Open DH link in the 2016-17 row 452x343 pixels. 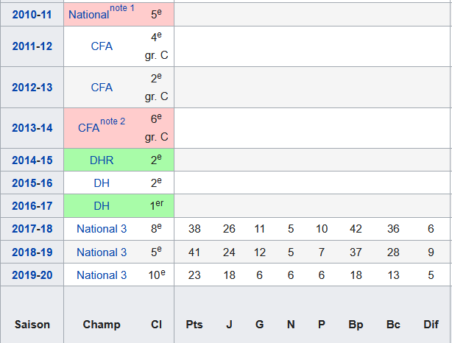point(102,205)
